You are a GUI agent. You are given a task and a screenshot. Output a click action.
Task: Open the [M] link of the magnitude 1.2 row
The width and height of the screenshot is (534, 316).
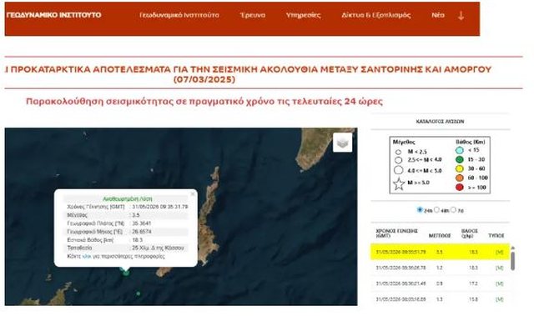point(499,268)
